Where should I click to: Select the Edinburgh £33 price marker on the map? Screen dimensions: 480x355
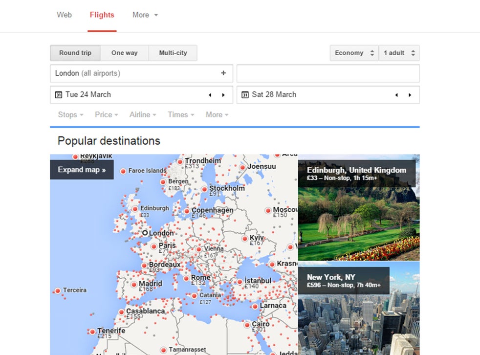pyautogui.click(x=134, y=208)
